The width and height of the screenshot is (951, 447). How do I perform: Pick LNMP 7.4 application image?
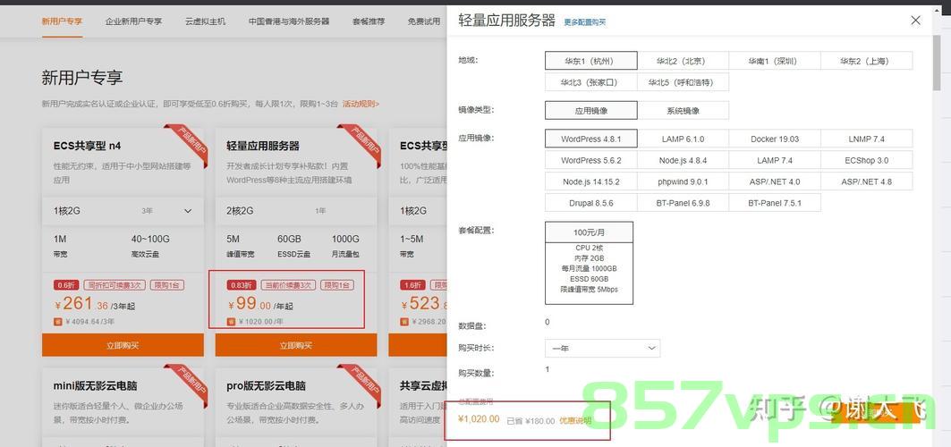point(867,139)
